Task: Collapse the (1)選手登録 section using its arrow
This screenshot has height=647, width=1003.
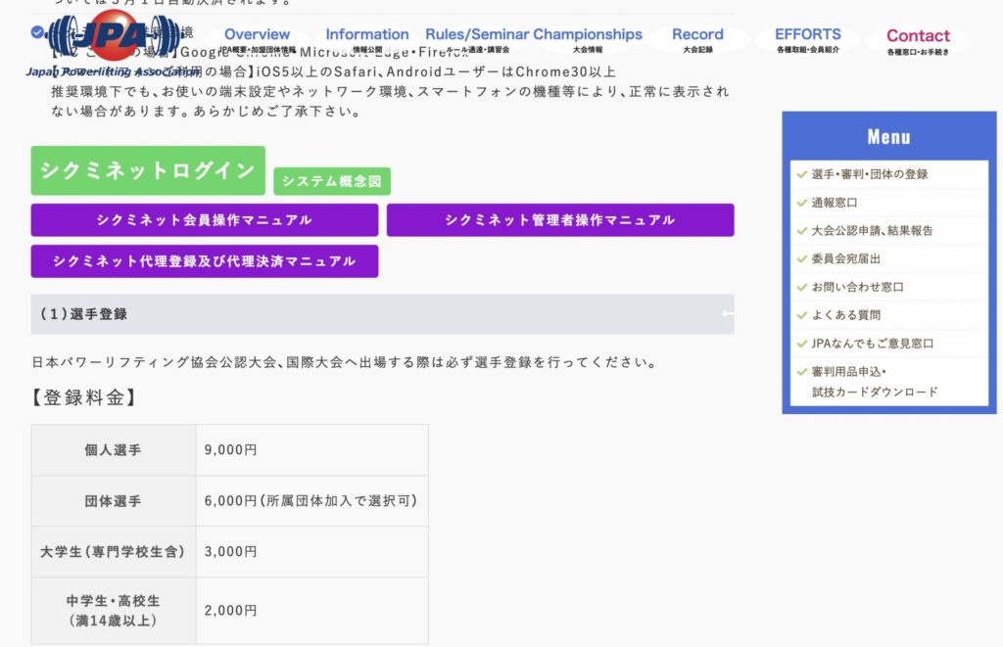Action: [x=727, y=314]
